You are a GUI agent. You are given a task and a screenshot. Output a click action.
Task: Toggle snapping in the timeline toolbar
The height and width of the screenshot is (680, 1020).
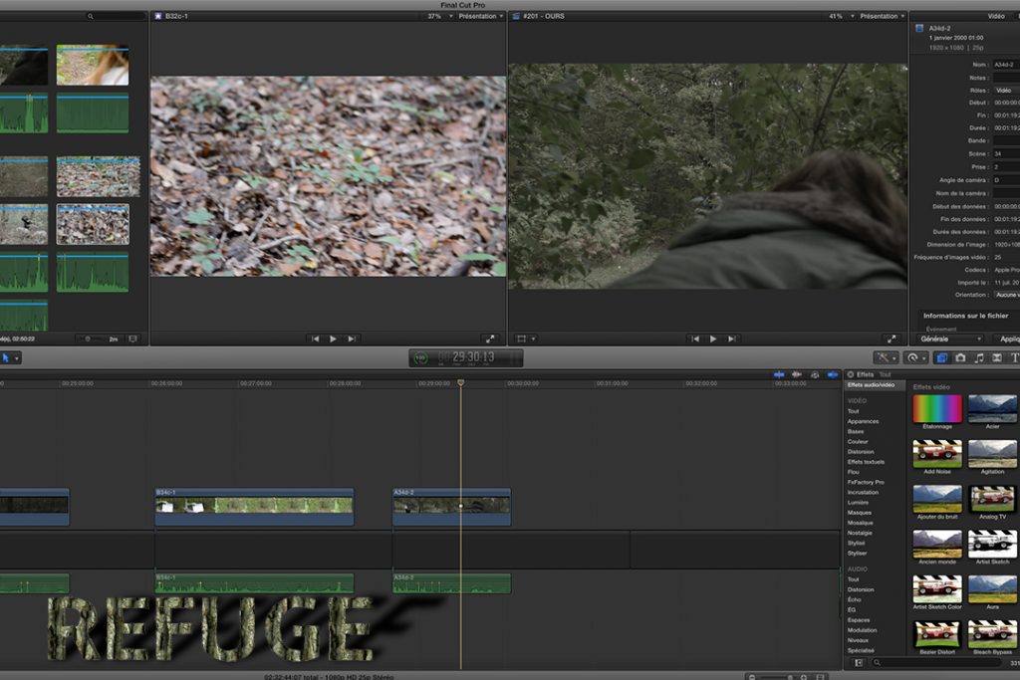[x=834, y=374]
